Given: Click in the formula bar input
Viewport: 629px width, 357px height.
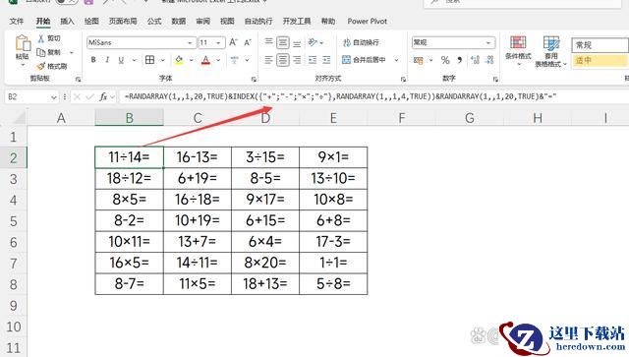Looking at the screenshot, I should (373, 96).
